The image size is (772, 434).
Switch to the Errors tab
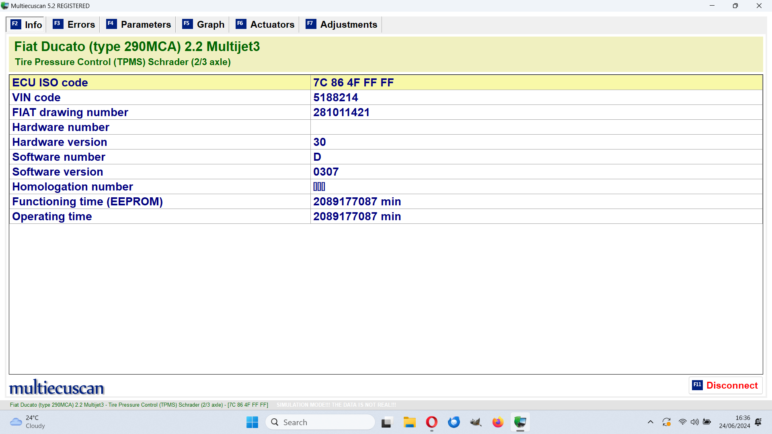[74, 25]
